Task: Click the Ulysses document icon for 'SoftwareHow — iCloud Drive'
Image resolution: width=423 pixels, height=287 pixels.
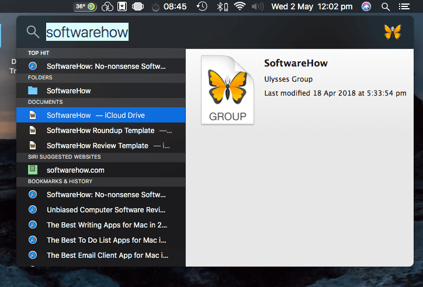Action: [33, 116]
